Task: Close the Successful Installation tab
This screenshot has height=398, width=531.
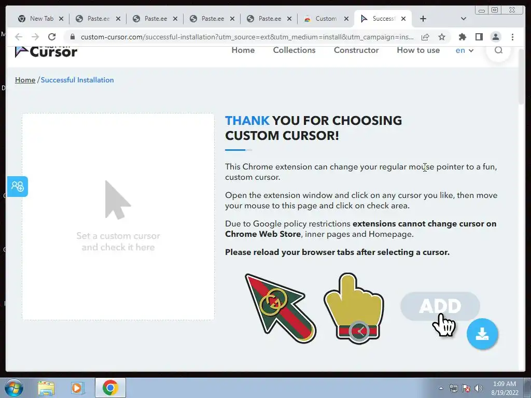Action: pos(403,19)
